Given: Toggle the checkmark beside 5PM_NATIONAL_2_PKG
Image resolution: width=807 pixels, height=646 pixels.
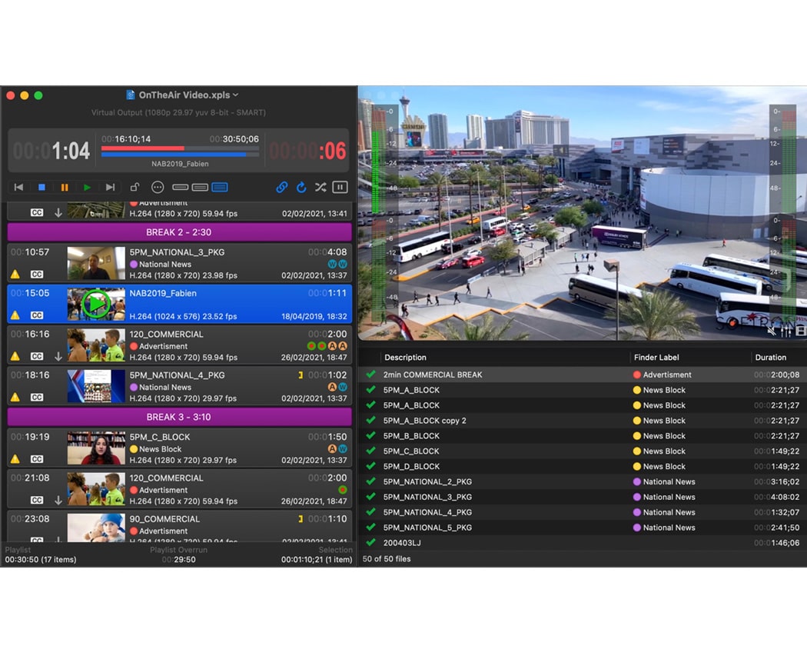Looking at the screenshot, I should click(x=370, y=481).
